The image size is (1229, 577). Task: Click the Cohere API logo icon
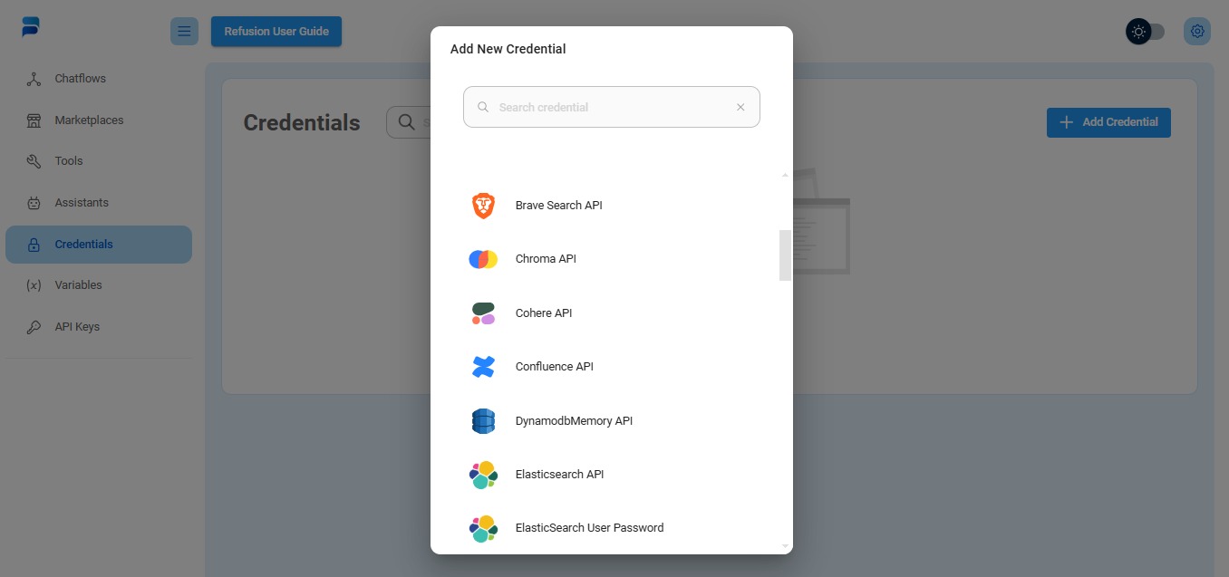(483, 313)
